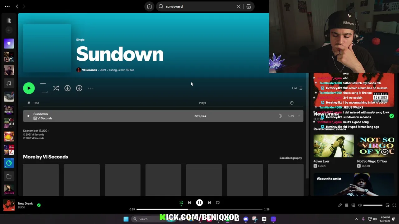Sort tracks by duration clock icon
The width and height of the screenshot is (399, 224).
pyautogui.click(x=292, y=103)
